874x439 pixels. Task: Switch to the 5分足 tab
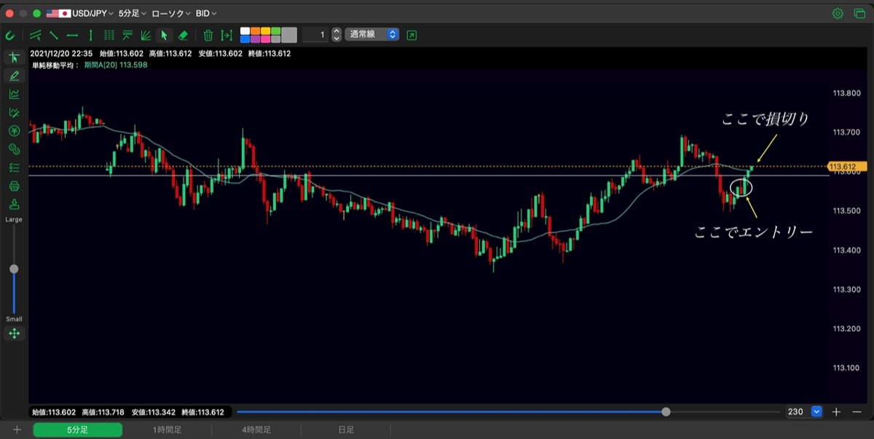tap(78, 430)
